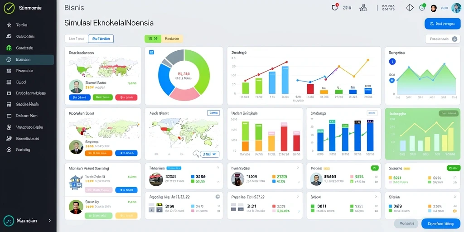Switch to the outlined blue tab
Viewport: 464px width, 232px height.
click(x=101, y=39)
